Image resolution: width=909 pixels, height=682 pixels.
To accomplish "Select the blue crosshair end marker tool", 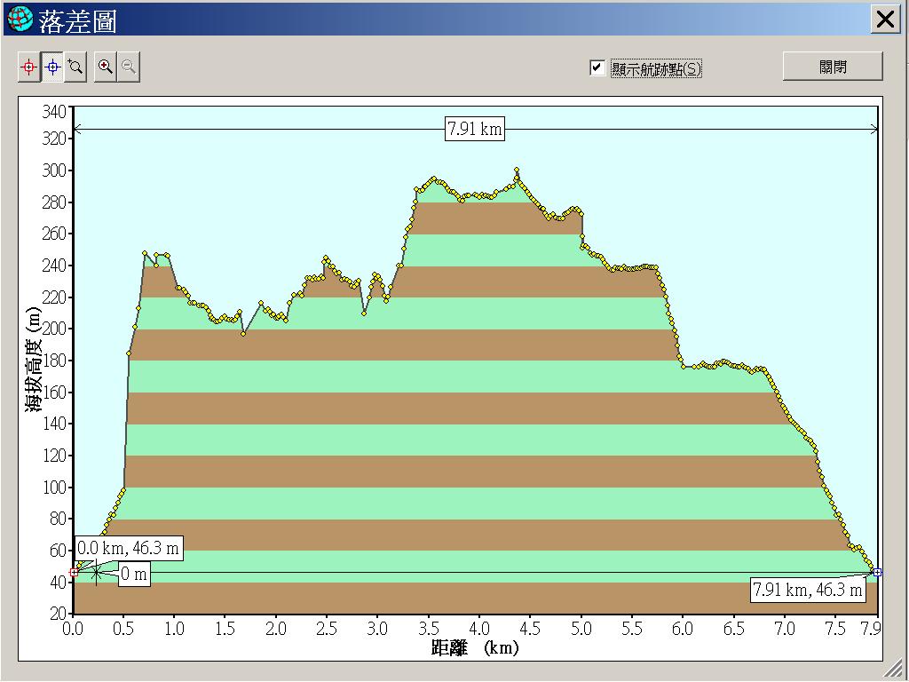I will [x=52, y=67].
